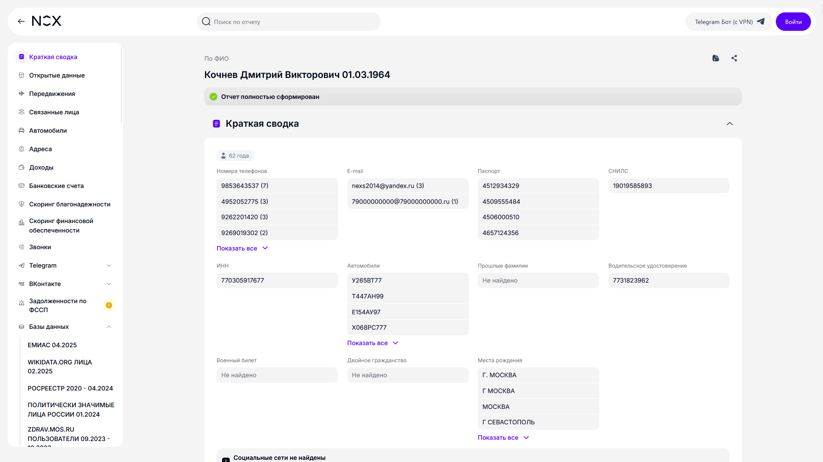
Task: Click the Звонки phone icon in sidebar
Action: coord(21,247)
